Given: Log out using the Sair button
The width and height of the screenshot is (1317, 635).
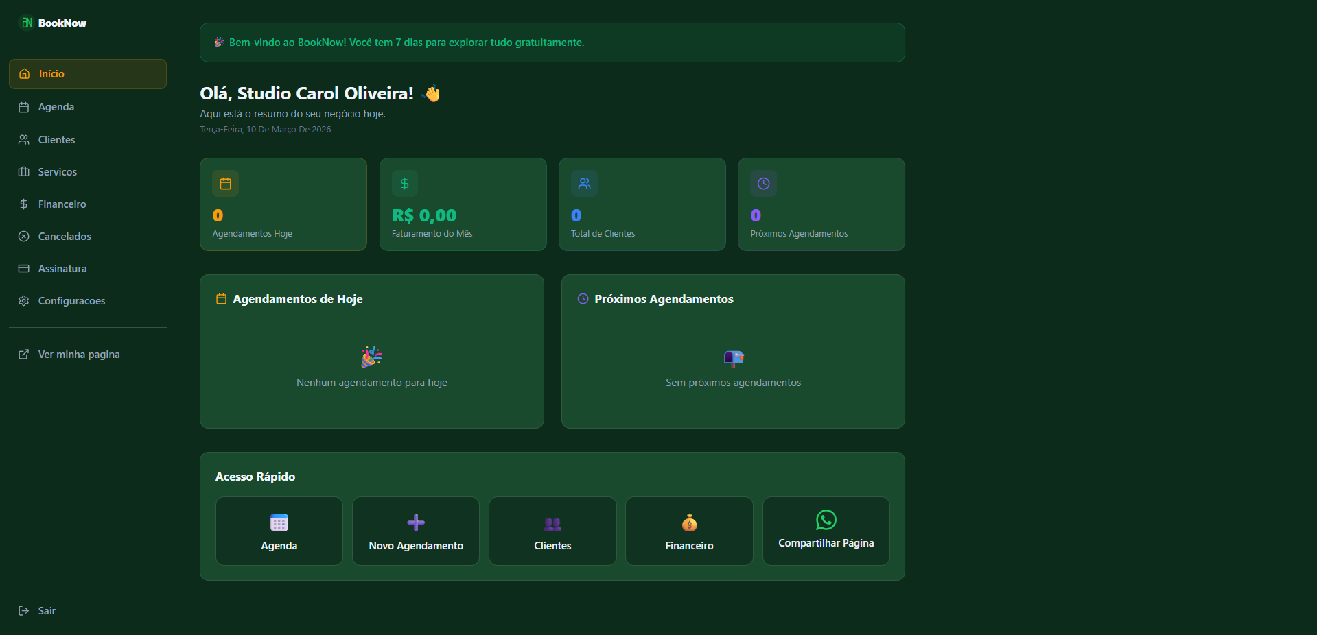Looking at the screenshot, I should click(x=46, y=611).
